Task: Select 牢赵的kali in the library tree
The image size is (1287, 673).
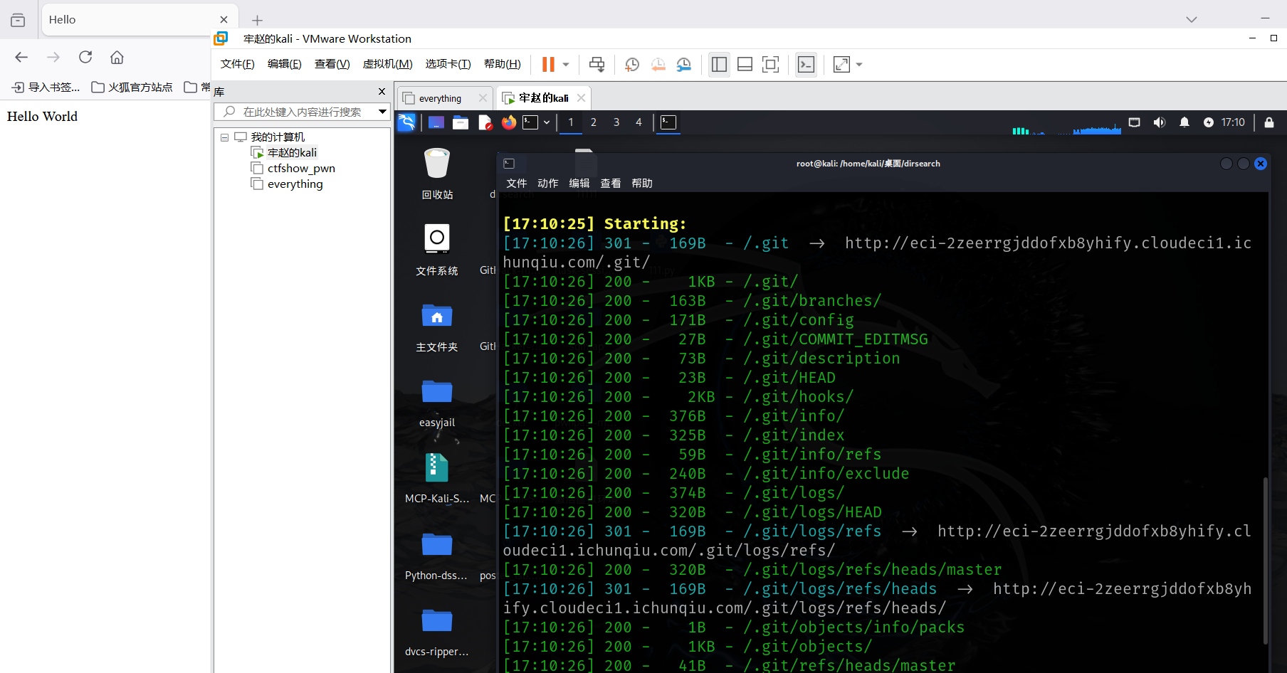Action: pos(292,153)
